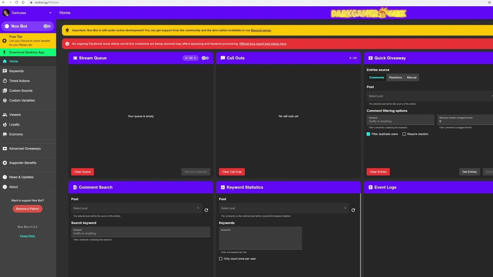Click the Minimum number of tagged friends field
The width and height of the screenshot is (493, 277).
465,120
